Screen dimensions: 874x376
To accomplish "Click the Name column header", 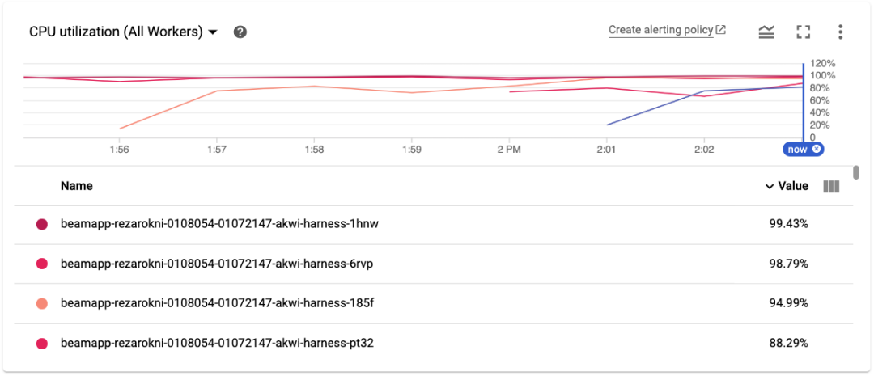I will [x=77, y=186].
